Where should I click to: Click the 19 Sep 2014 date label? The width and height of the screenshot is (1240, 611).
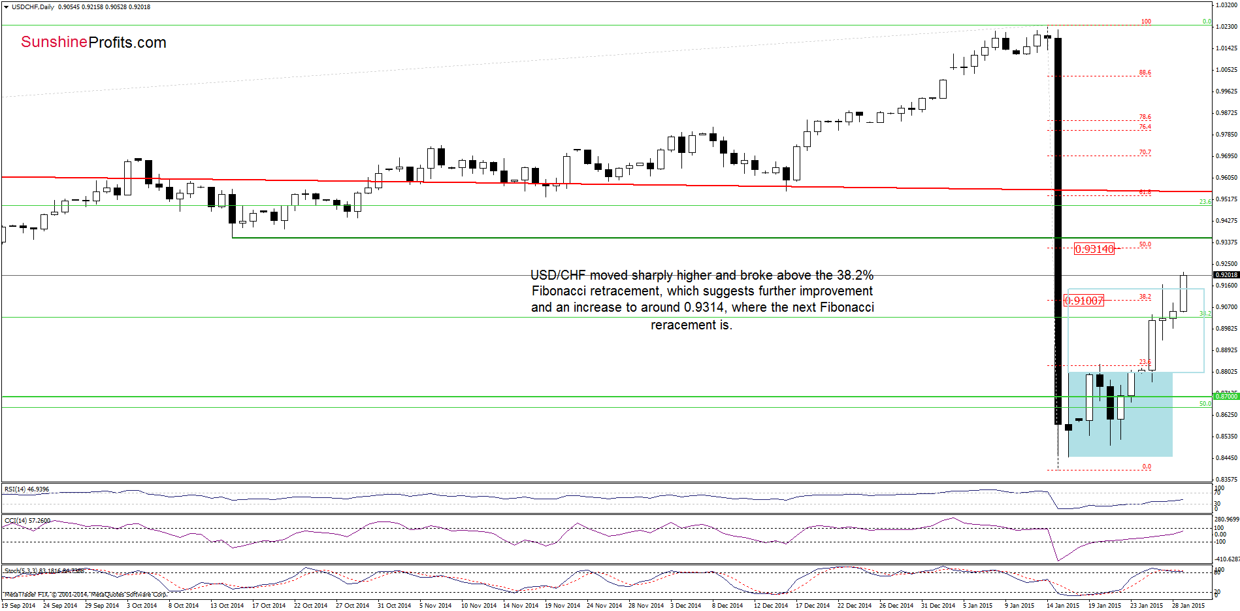coord(18,605)
